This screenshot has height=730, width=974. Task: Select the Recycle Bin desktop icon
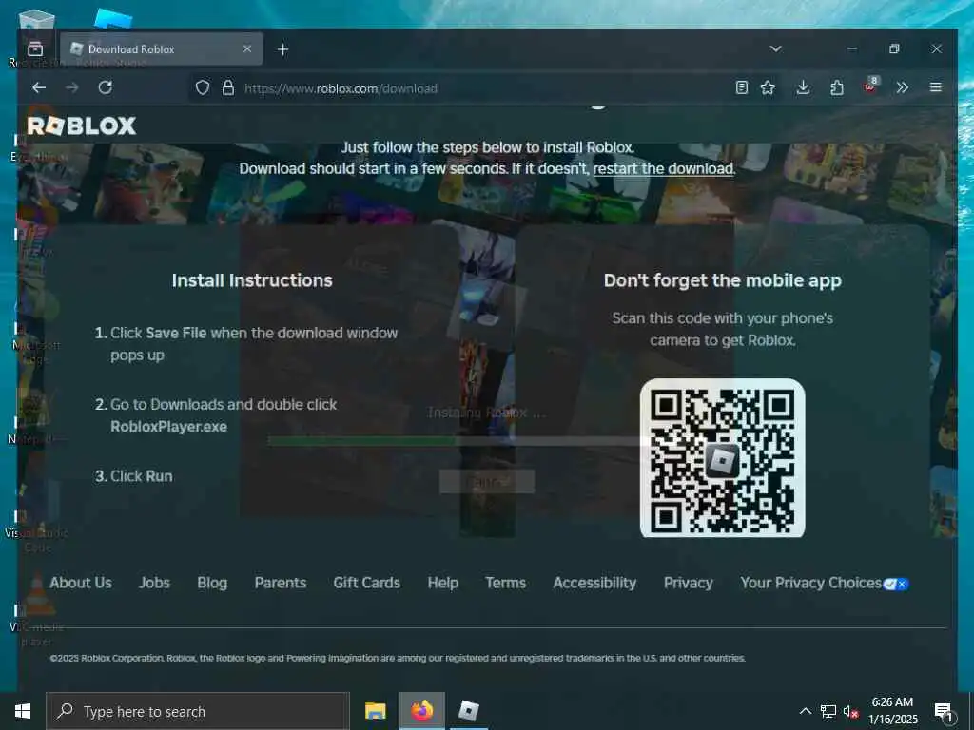pos(35,38)
